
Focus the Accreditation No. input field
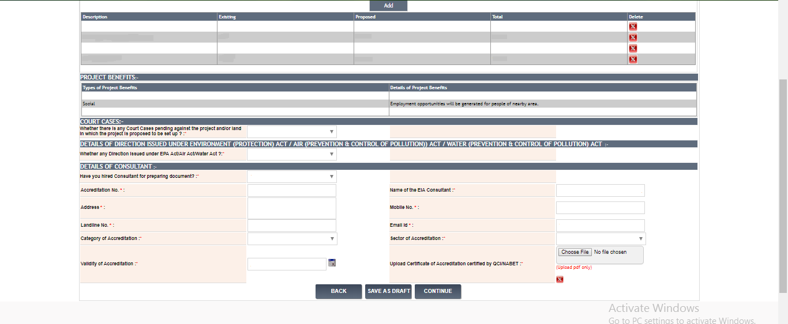point(292,190)
